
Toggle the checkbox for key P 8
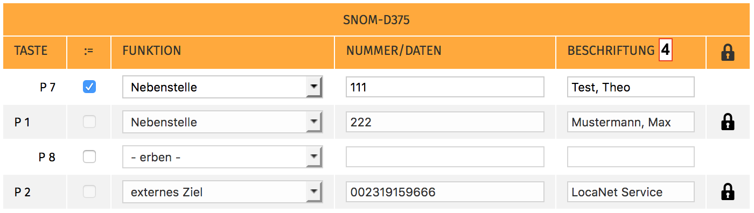[x=89, y=157]
